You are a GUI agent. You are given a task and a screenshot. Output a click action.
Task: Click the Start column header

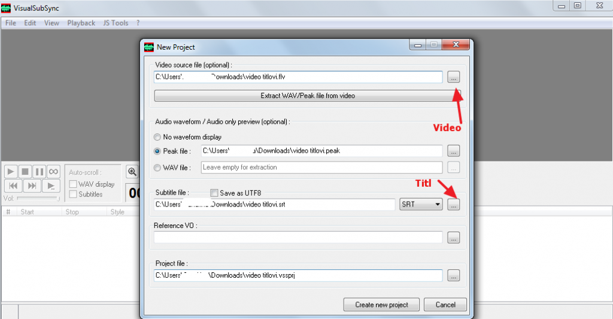pos(38,212)
